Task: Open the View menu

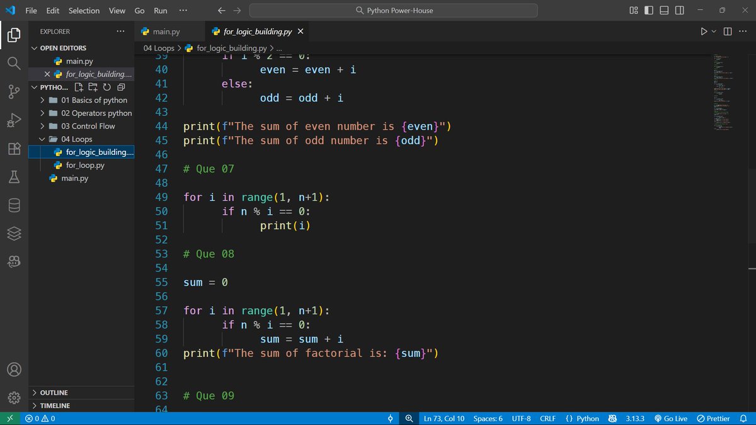Action: click(117, 11)
